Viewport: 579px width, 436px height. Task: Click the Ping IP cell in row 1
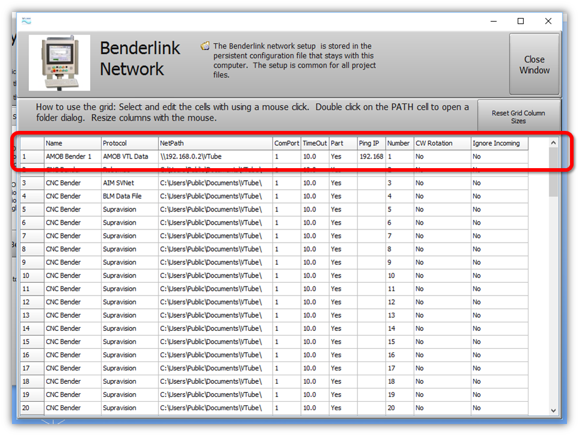371,157
